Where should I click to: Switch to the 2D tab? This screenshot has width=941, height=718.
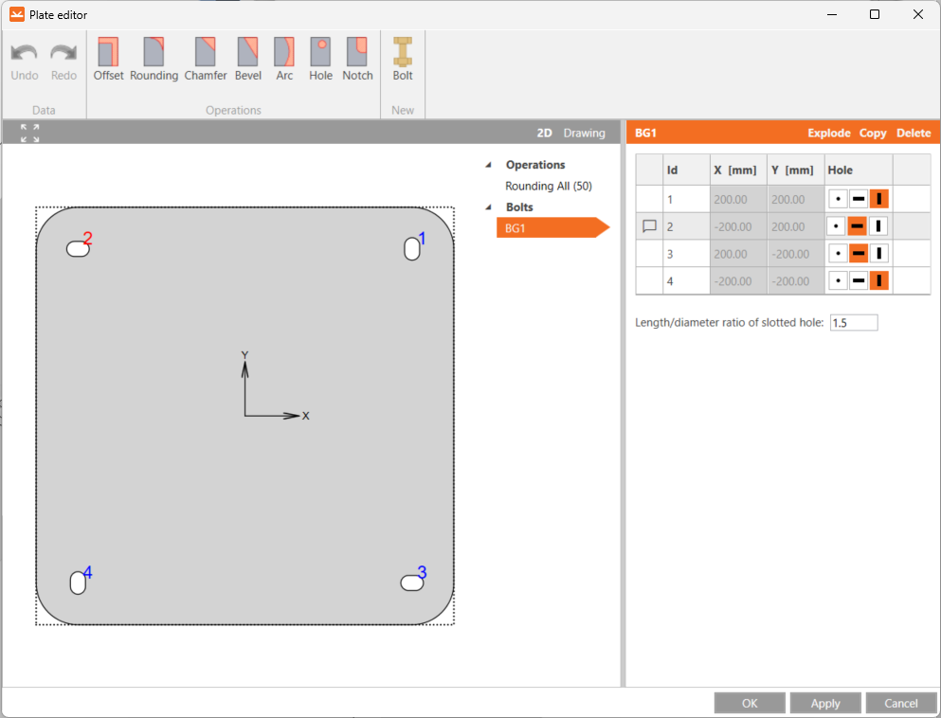point(544,133)
